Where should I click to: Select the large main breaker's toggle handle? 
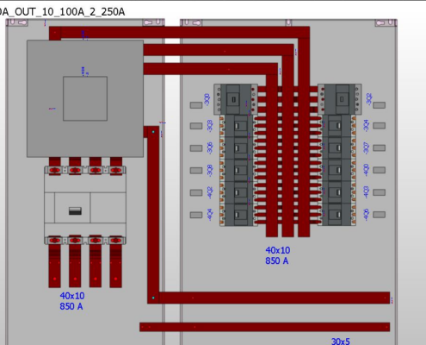[75, 211]
